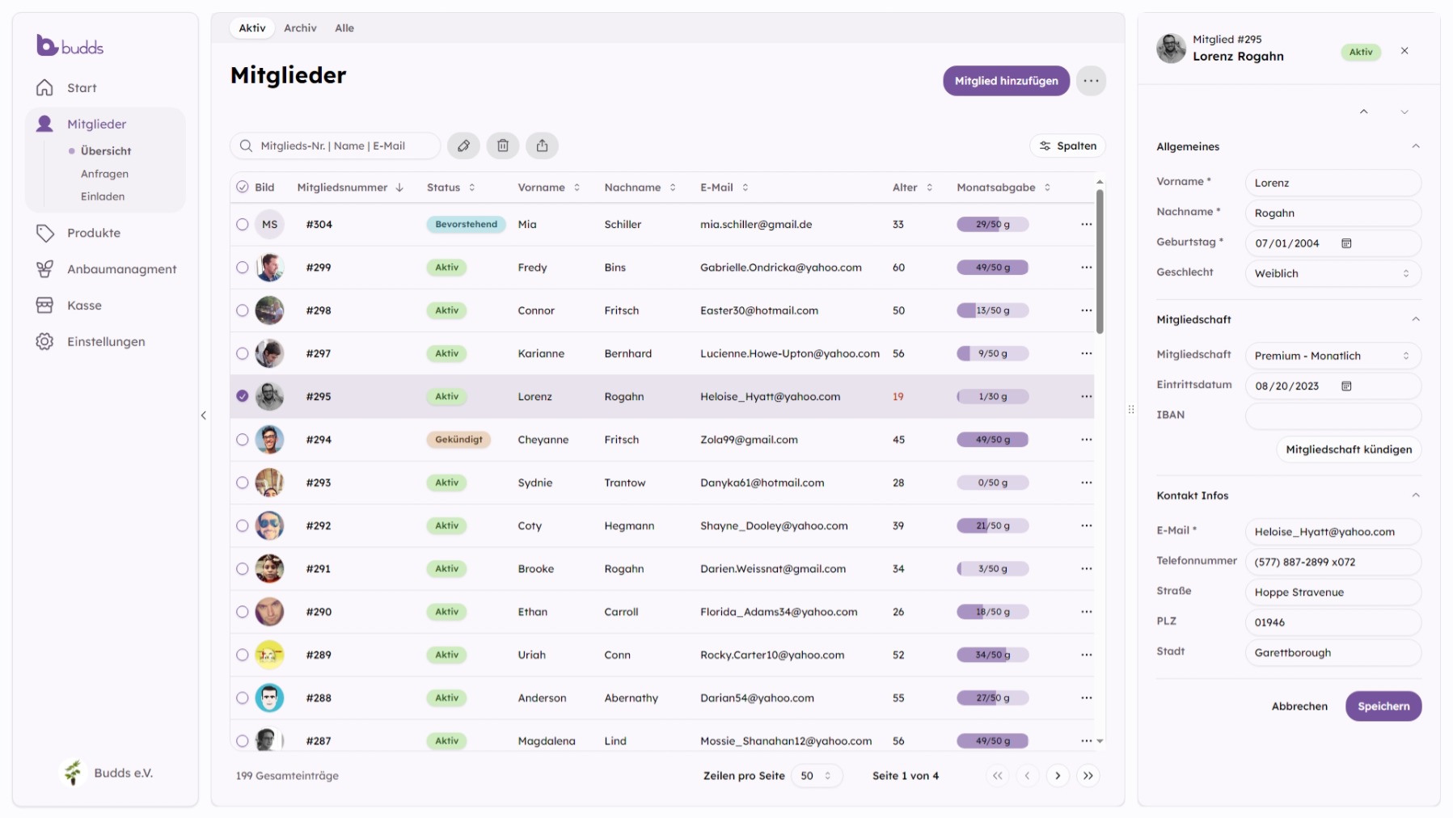Image resolution: width=1453 pixels, height=818 pixels.
Task: Select row checkbox for member #297
Action: [242, 353]
